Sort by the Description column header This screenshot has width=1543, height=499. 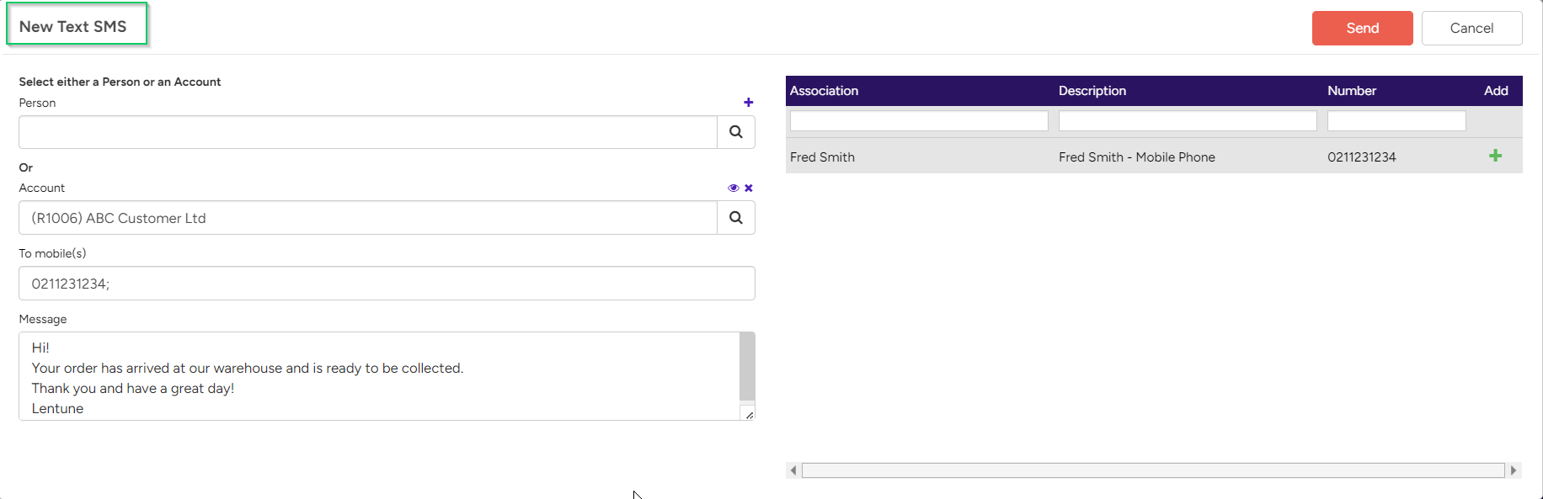(1092, 91)
